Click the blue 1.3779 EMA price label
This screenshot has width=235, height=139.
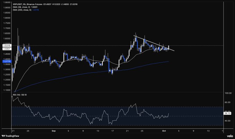[7, 62]
